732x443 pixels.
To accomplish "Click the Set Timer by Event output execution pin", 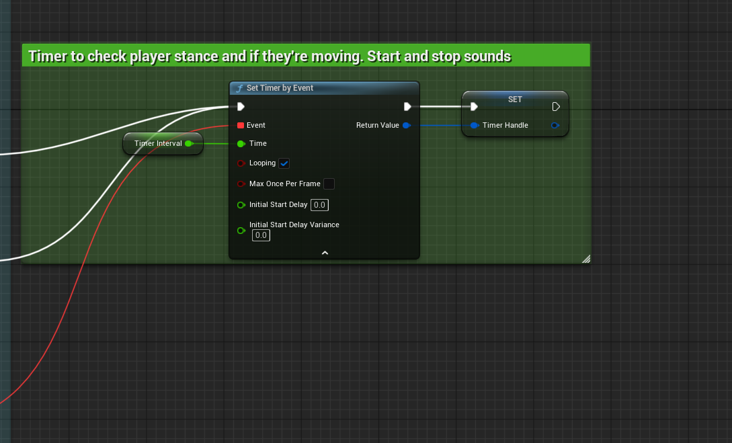I will click(407, 106).
